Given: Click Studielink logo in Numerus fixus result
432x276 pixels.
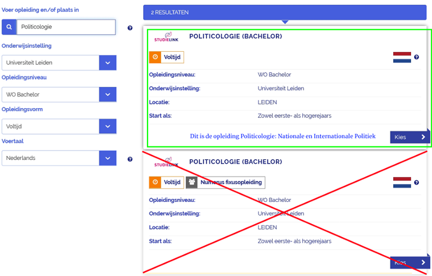Looking at the screenshot, I should coord(167,162).
